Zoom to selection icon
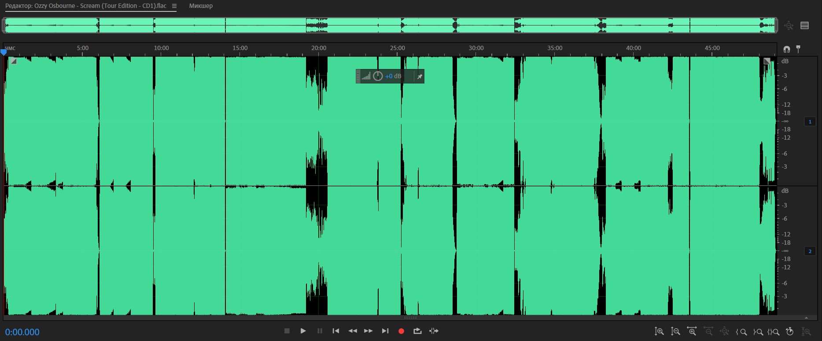Viewport: 822px width, 341px height. (774, 332)
